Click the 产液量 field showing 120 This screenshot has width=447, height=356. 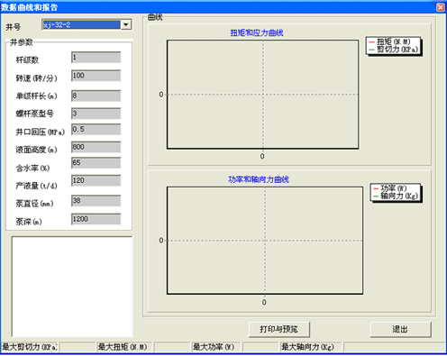[x=96, y=181]
